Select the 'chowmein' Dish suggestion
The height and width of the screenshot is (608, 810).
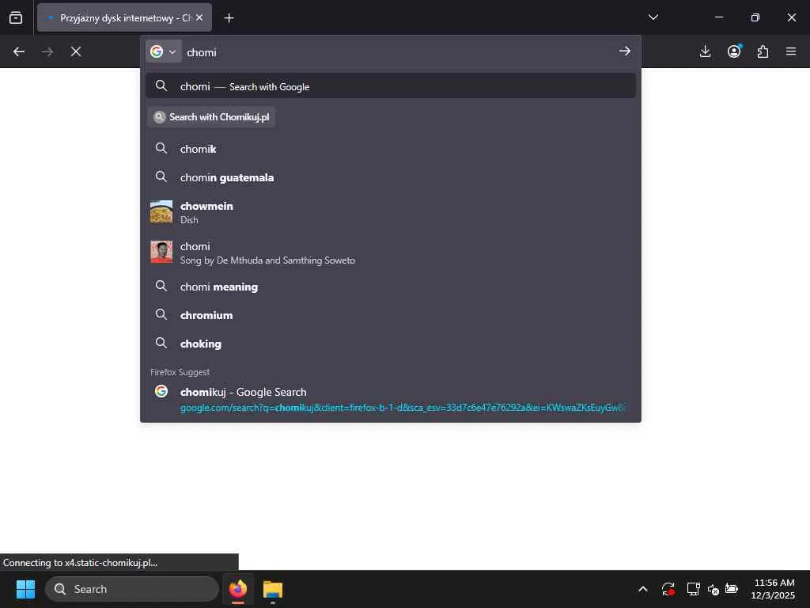391,212
